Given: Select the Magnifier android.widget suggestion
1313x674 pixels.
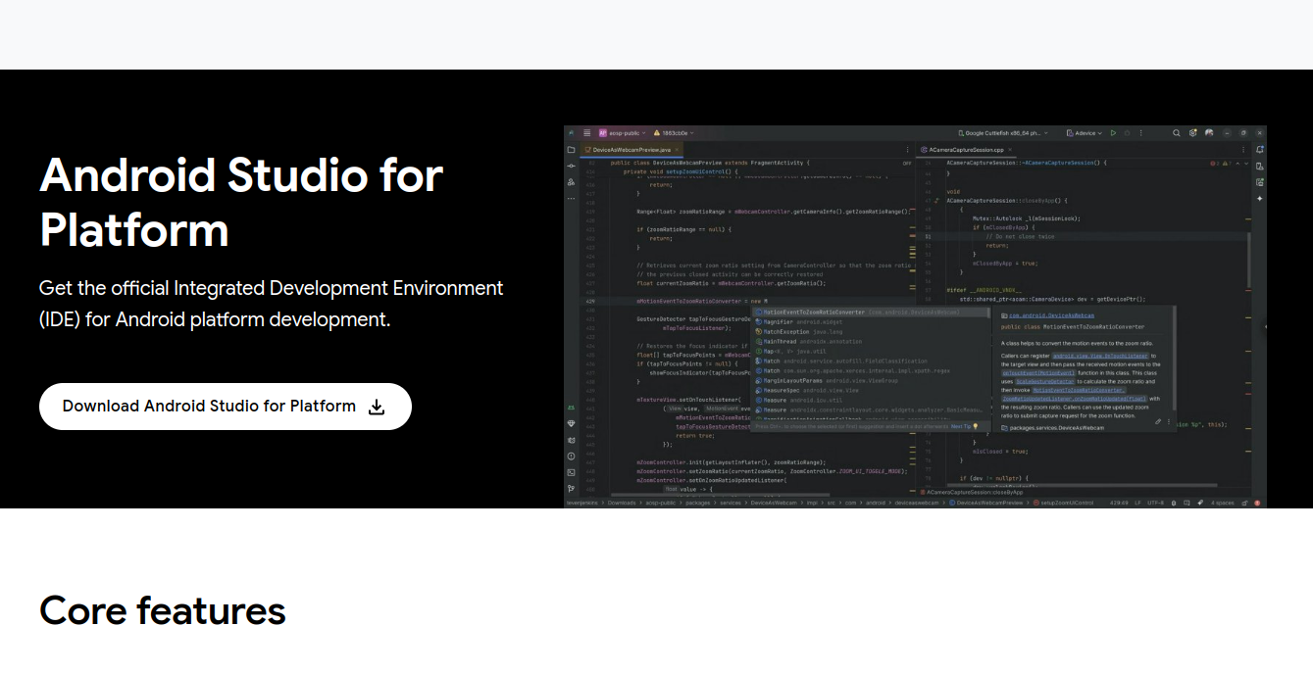Looking at the screenshot, I should pyautogui.click(x=871, y=322).
